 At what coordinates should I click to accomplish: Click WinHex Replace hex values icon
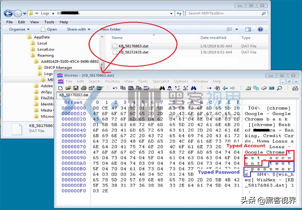point(185,88)
